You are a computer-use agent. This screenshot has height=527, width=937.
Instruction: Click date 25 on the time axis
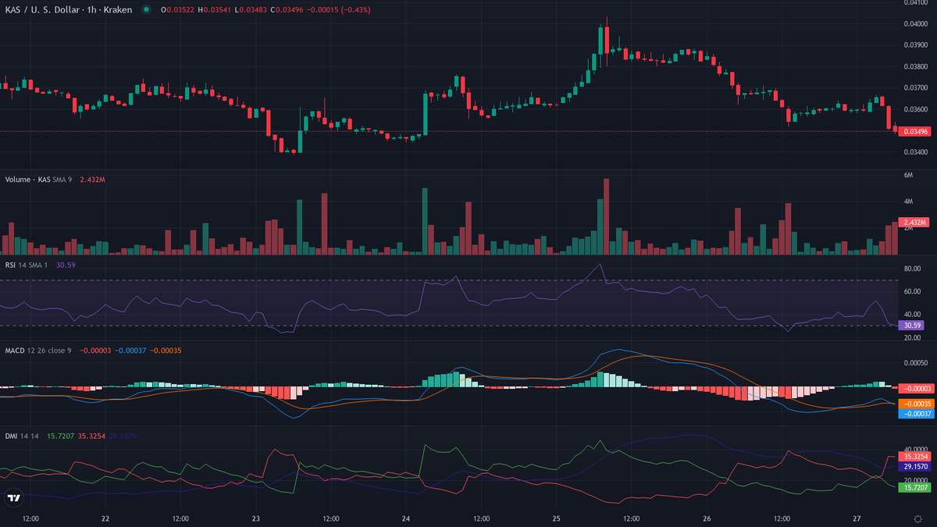[556, 518]
